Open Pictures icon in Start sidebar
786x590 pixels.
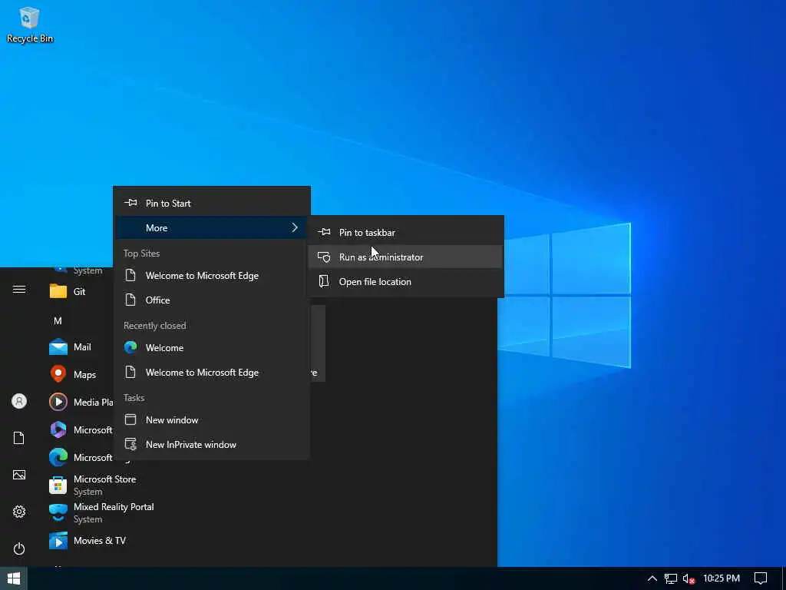(19, 475)
